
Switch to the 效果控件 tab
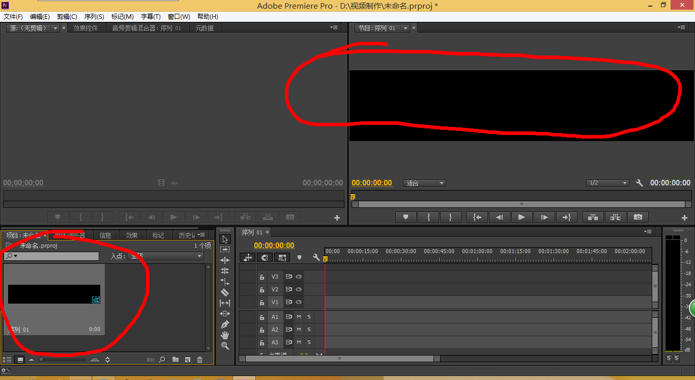(x=85, y=28)
